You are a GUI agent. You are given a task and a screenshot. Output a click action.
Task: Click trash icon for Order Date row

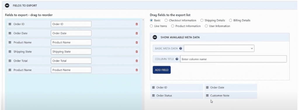(x=137, y=33)
